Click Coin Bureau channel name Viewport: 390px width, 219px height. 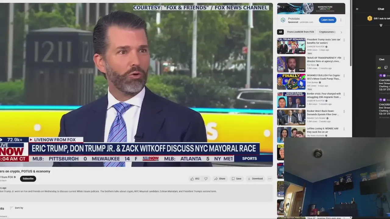point(312,82)
